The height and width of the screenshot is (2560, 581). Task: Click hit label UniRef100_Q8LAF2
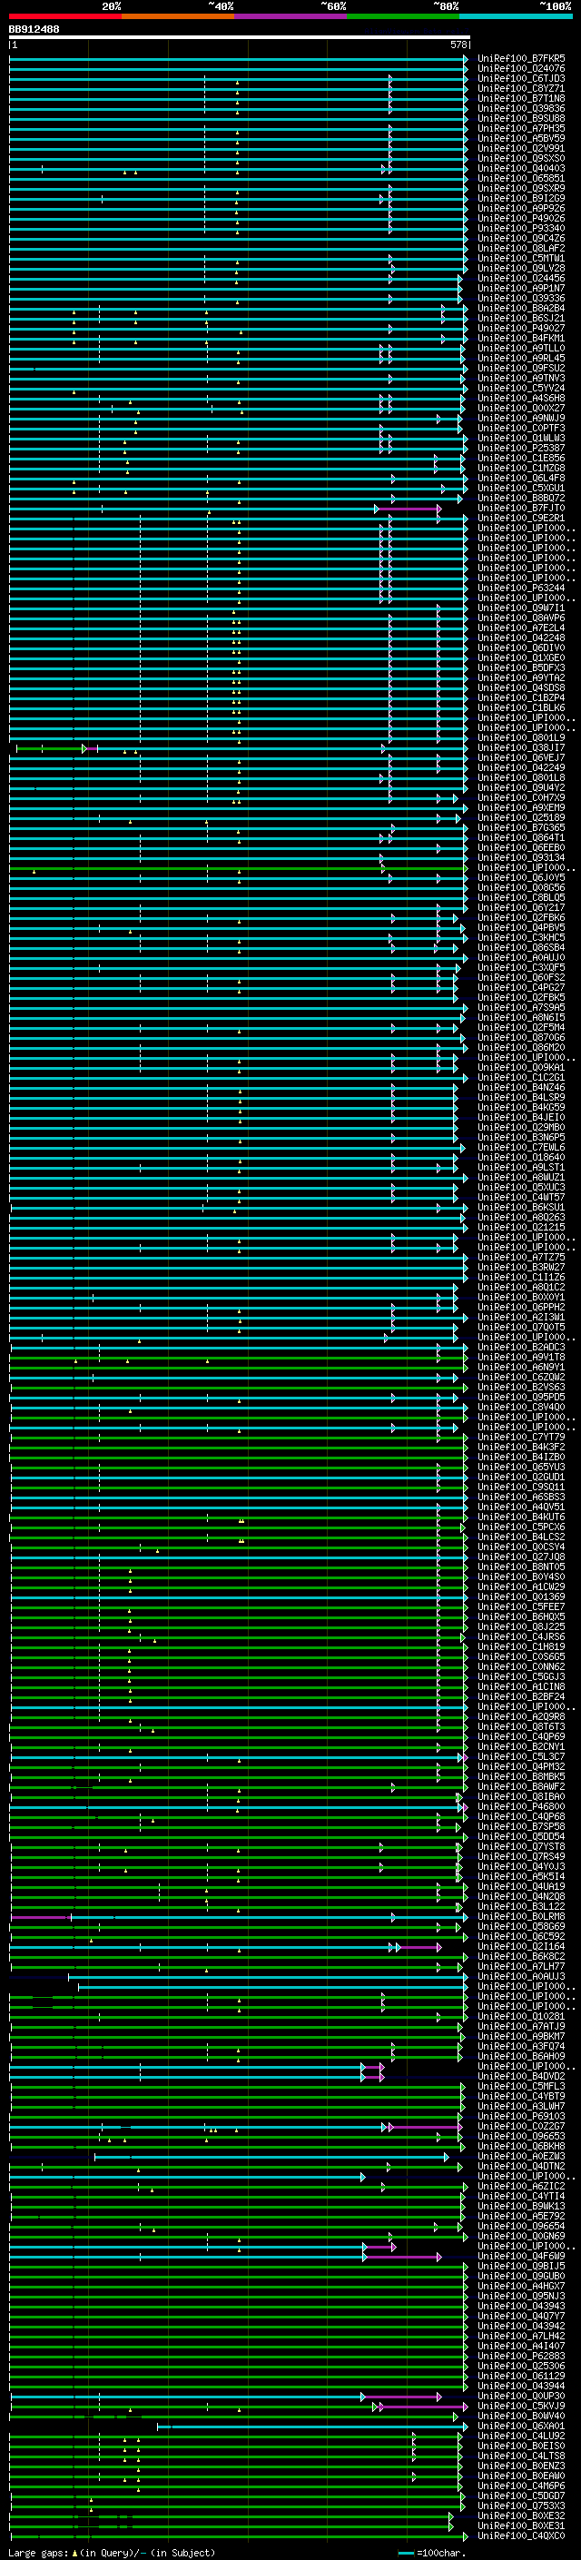click(521, 249)
